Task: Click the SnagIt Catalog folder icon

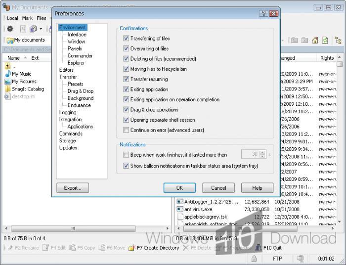Action: click(x=8, y=89)
